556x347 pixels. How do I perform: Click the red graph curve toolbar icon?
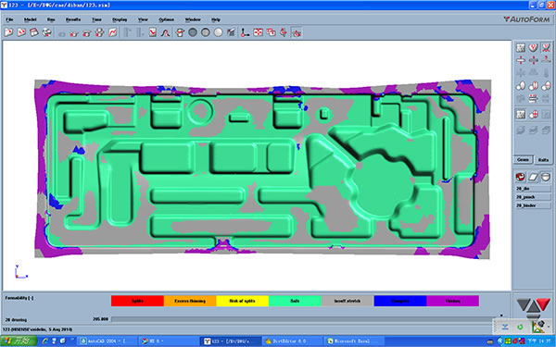113,32
